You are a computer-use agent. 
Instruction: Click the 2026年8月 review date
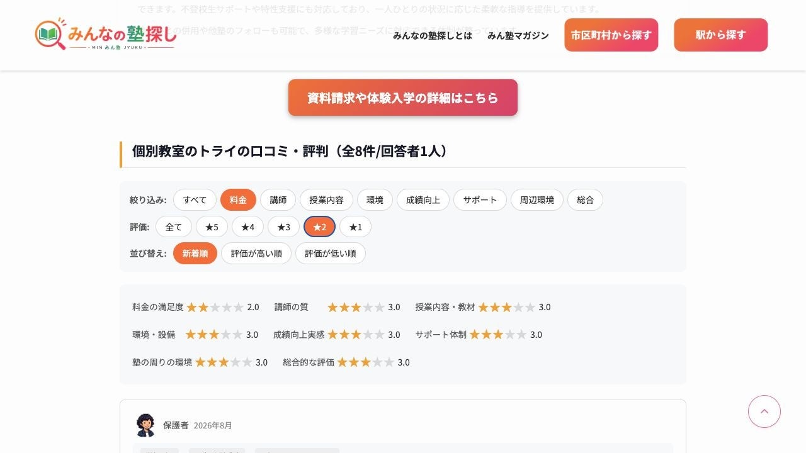point(213,426)
